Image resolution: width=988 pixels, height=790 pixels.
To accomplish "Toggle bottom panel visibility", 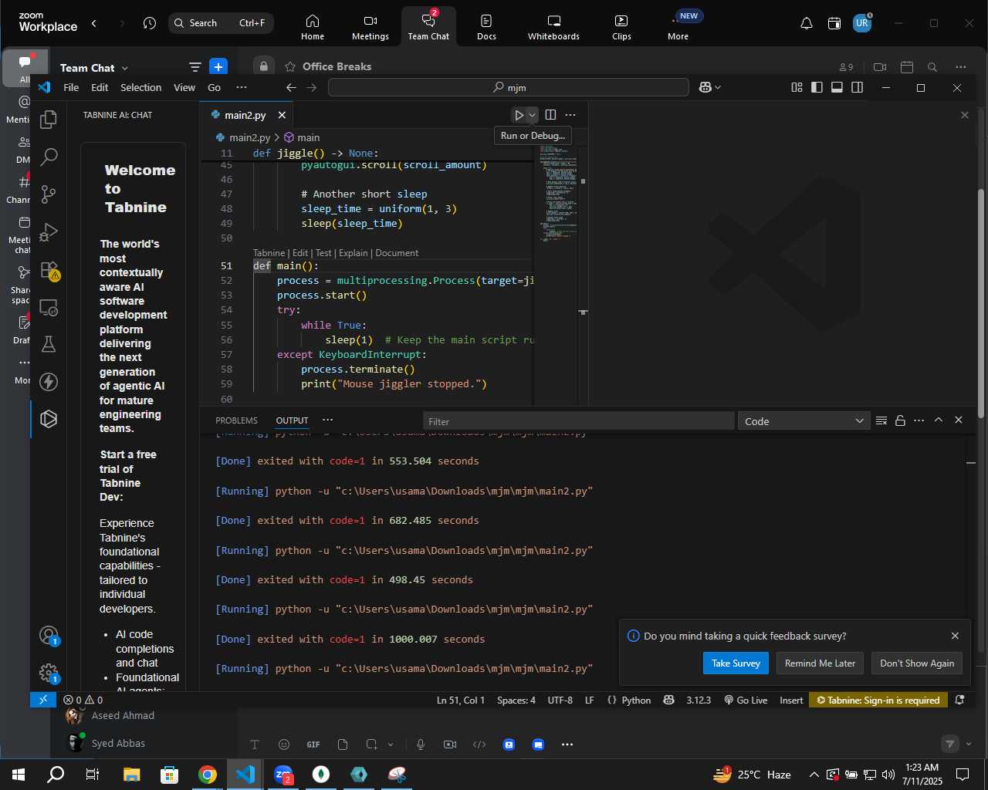I will [x=837, y=87].
